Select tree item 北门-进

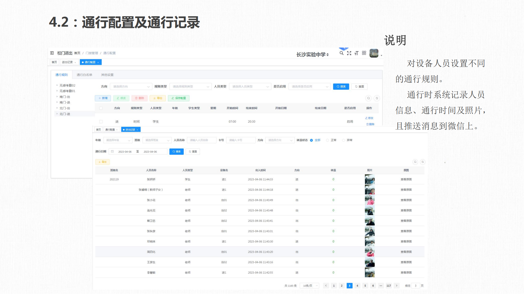(x=65, y=114)
